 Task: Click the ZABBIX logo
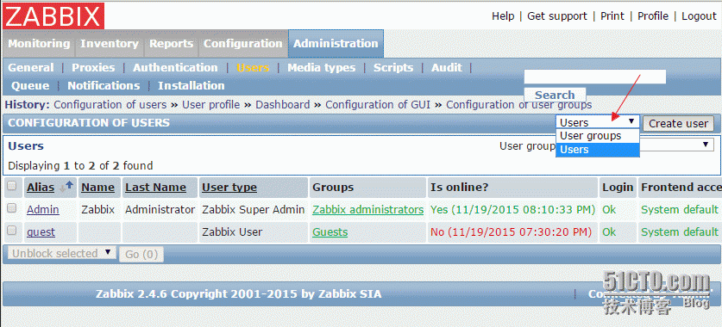(53, 16)
